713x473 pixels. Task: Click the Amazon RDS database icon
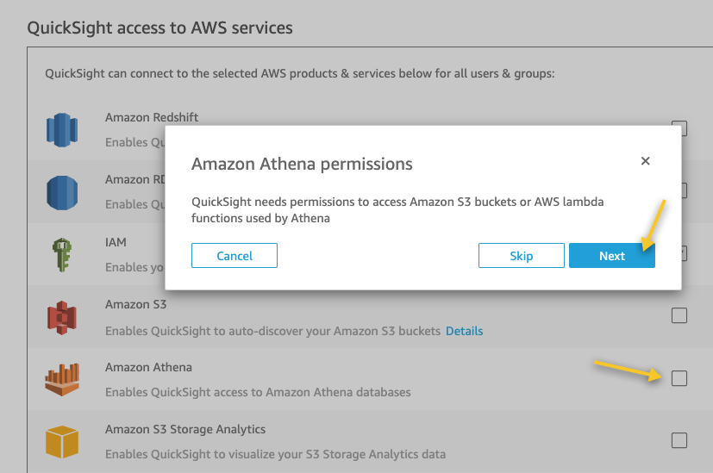[x=62, y=191]
